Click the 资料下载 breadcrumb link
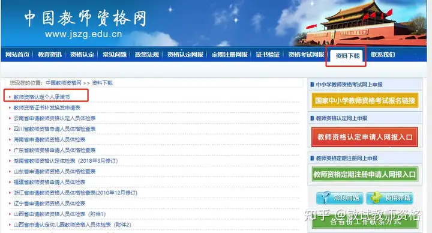 (102, 83)
